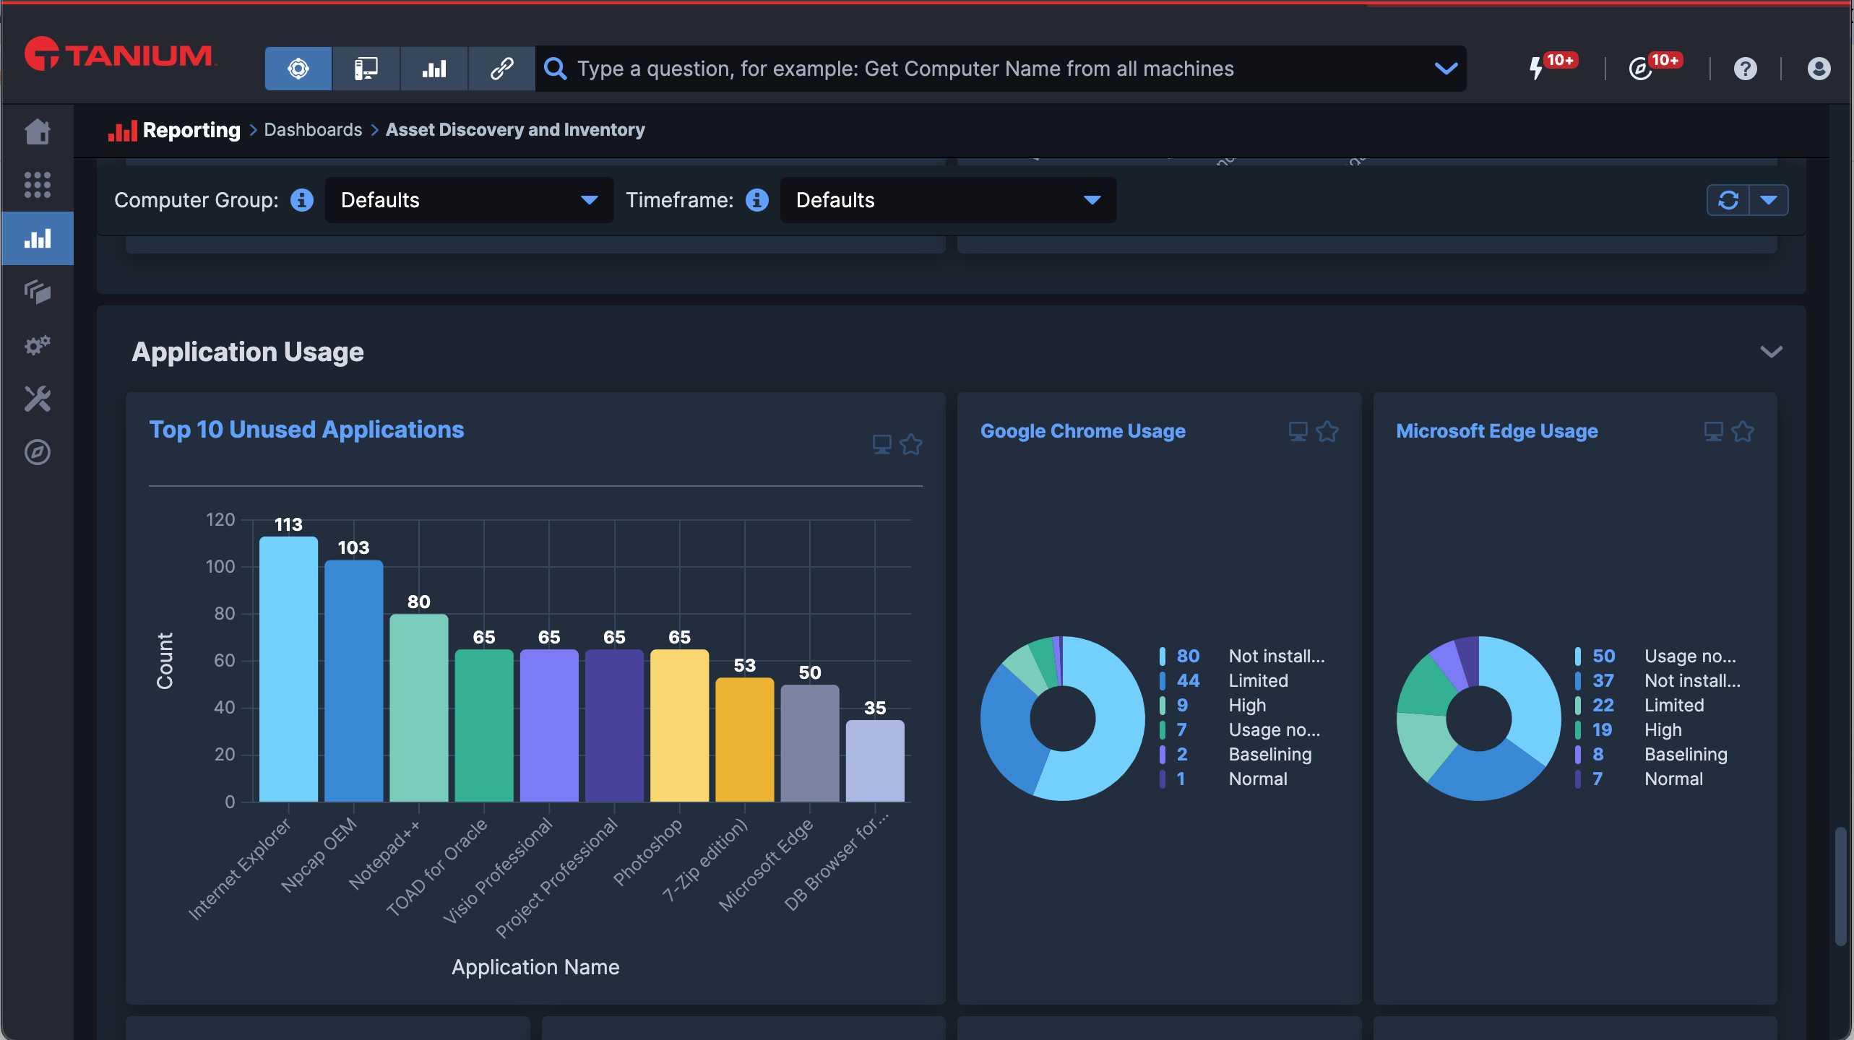Viewport: 1854px width, 1040px height.
Task: Open the Computer Group Defaults dropdown
Action: pyautogui.click(x=470, y=200)
